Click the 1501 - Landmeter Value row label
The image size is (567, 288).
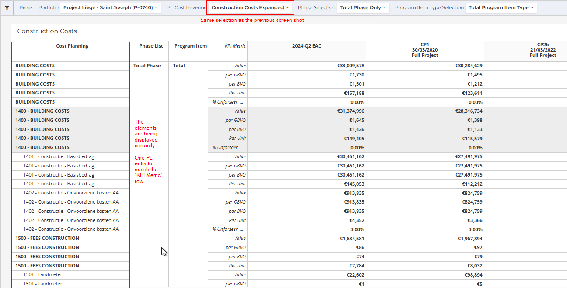point(43,275)
